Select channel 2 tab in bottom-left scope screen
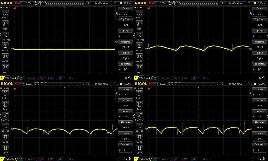Image resolution: width=268 pixels, height=161 pixels. (x=28, y=159)
